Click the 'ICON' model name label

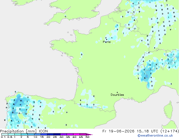tap(43, 131)
